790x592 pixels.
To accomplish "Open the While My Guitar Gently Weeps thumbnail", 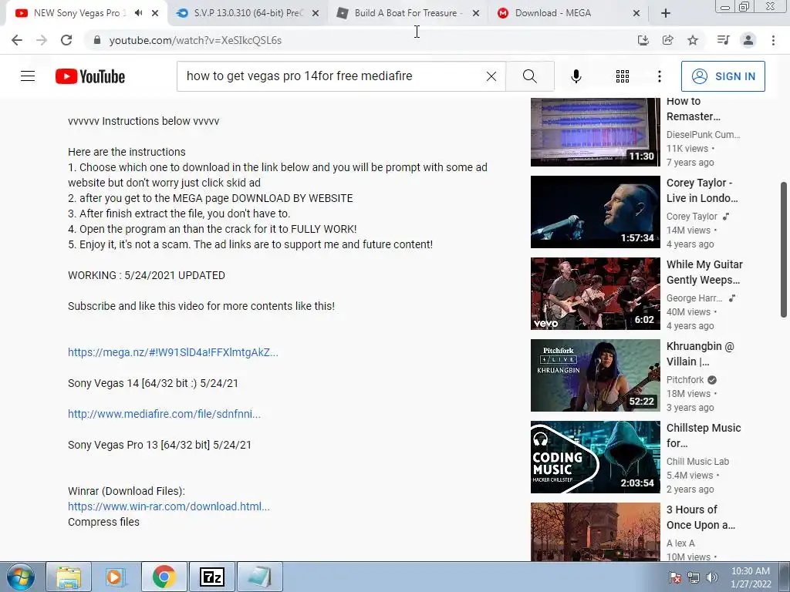I will tap(595, 294).
